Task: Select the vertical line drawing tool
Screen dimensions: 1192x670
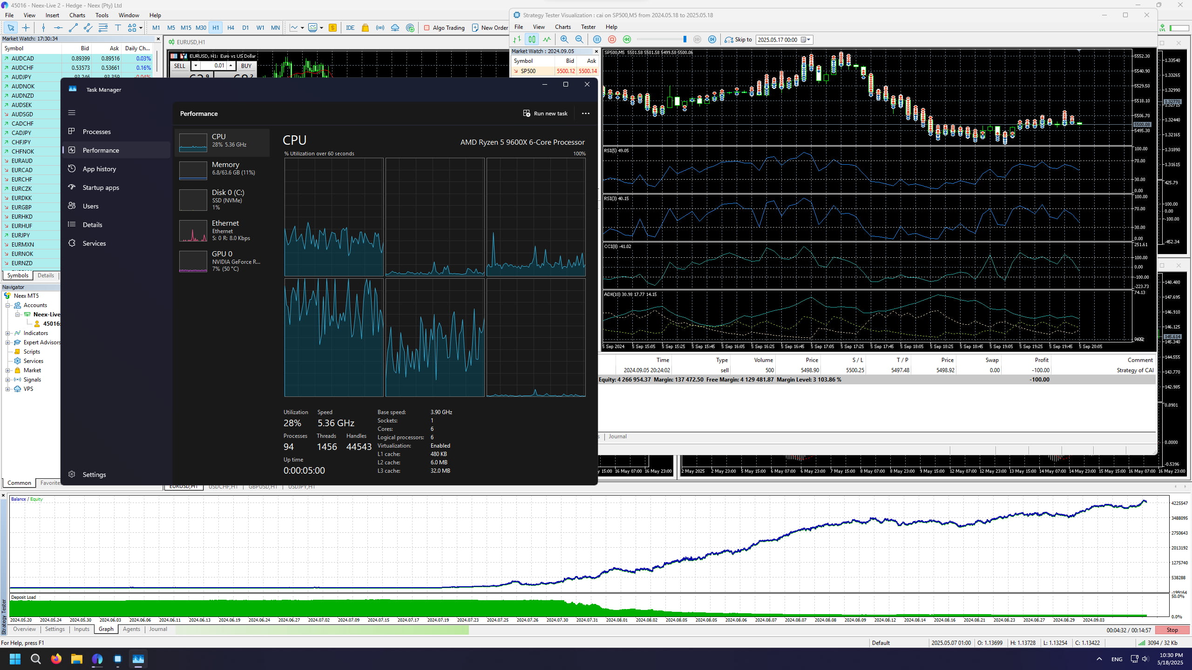Action: [x=43, y=28]
